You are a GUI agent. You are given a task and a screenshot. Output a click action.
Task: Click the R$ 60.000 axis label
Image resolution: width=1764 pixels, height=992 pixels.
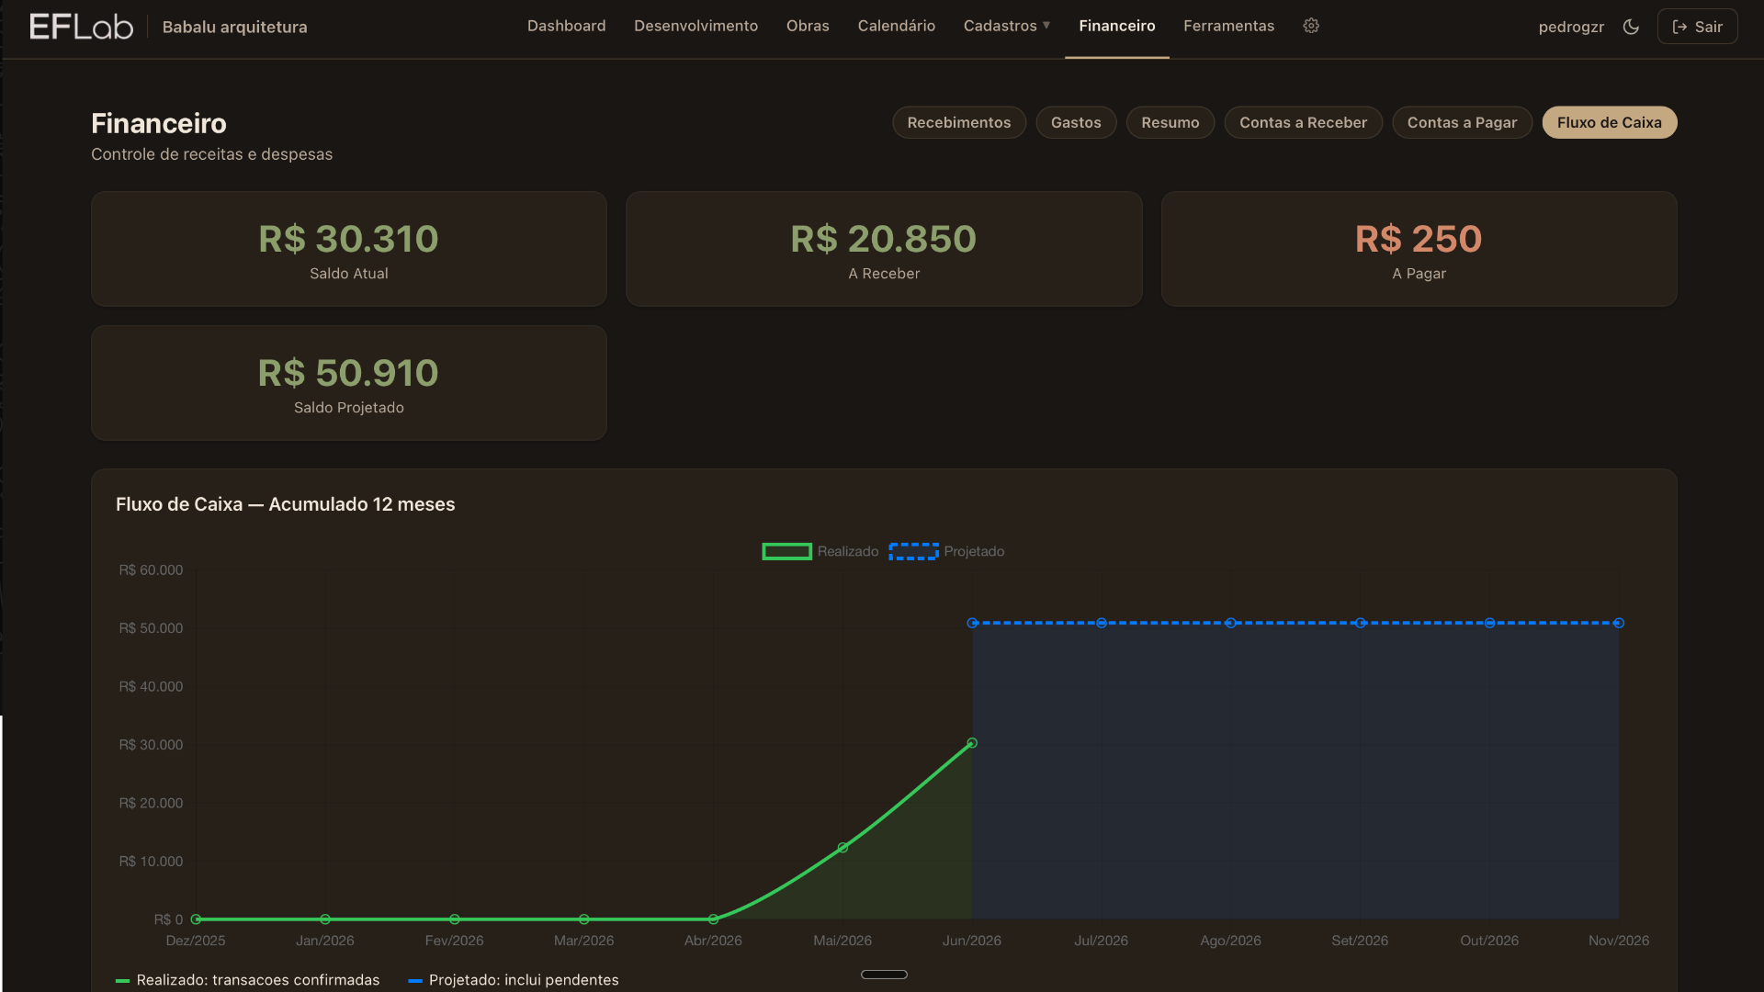(151, 570)
